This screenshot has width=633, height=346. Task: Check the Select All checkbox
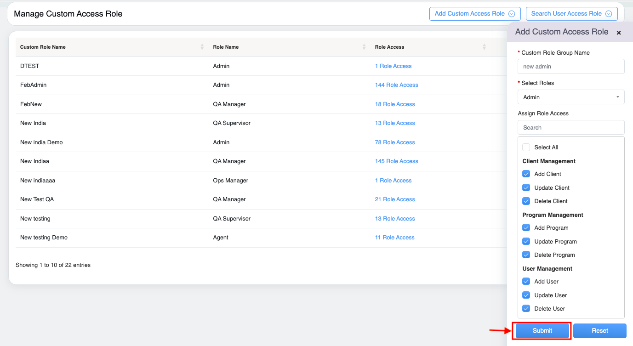[526, 147]
